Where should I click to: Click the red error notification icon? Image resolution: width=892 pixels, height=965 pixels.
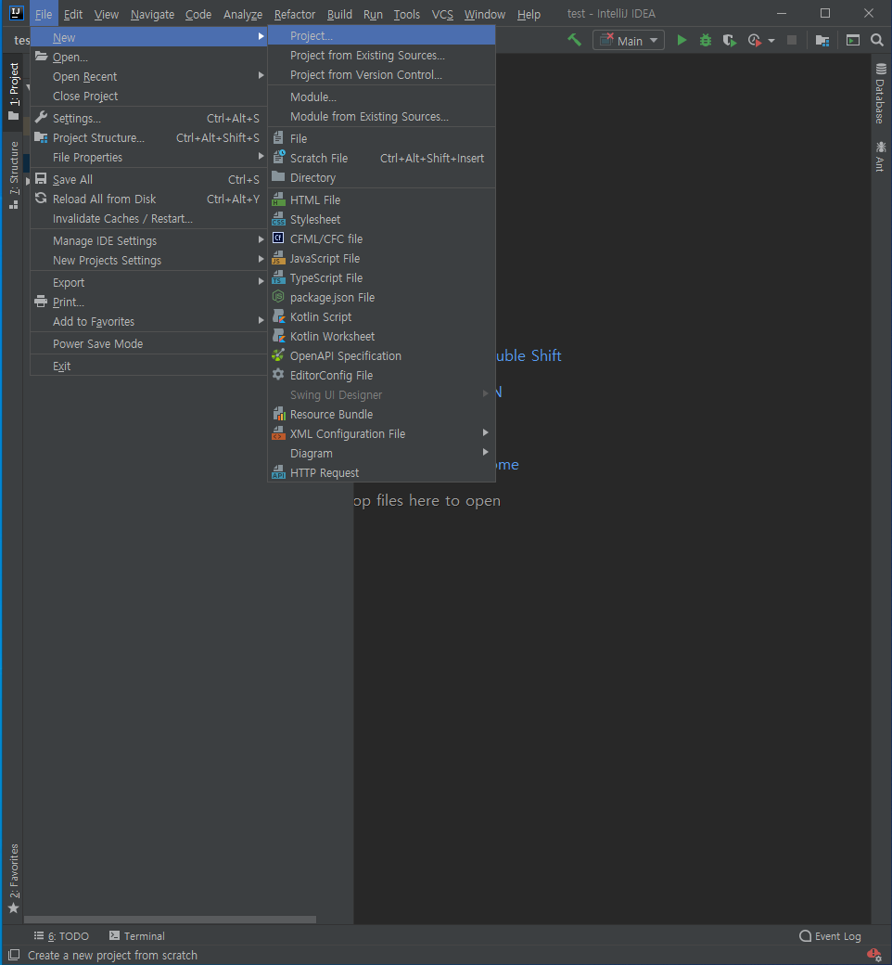click(874, 955)
